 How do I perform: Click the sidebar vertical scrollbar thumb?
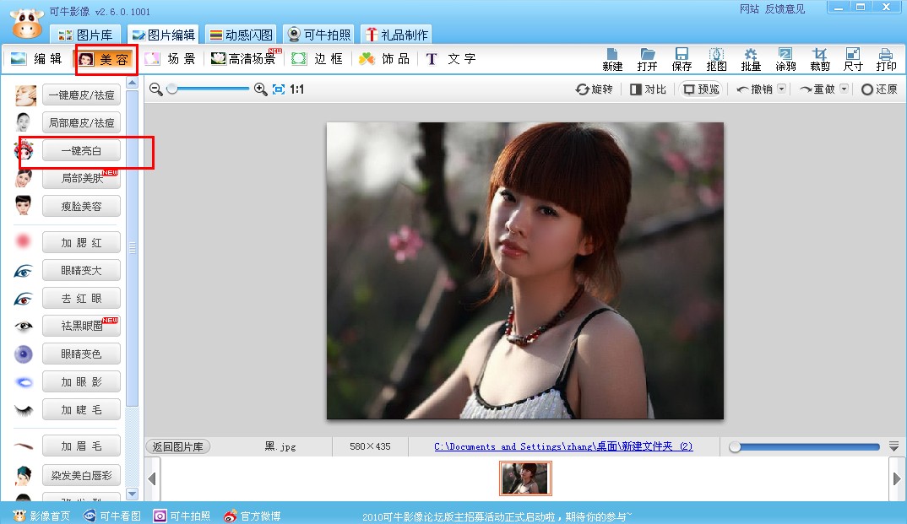pyautogui.click(x=132, y=248)
